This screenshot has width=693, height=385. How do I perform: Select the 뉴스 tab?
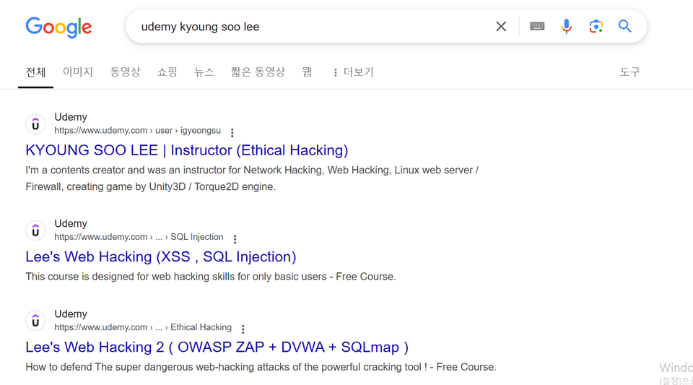(x=204, y=72)
